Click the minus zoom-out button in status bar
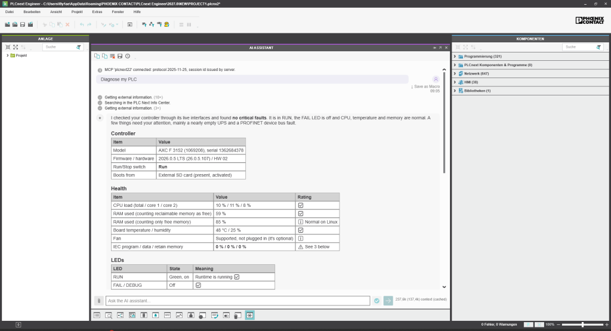This screenshot has height=331, width=611. pos(558,324)
